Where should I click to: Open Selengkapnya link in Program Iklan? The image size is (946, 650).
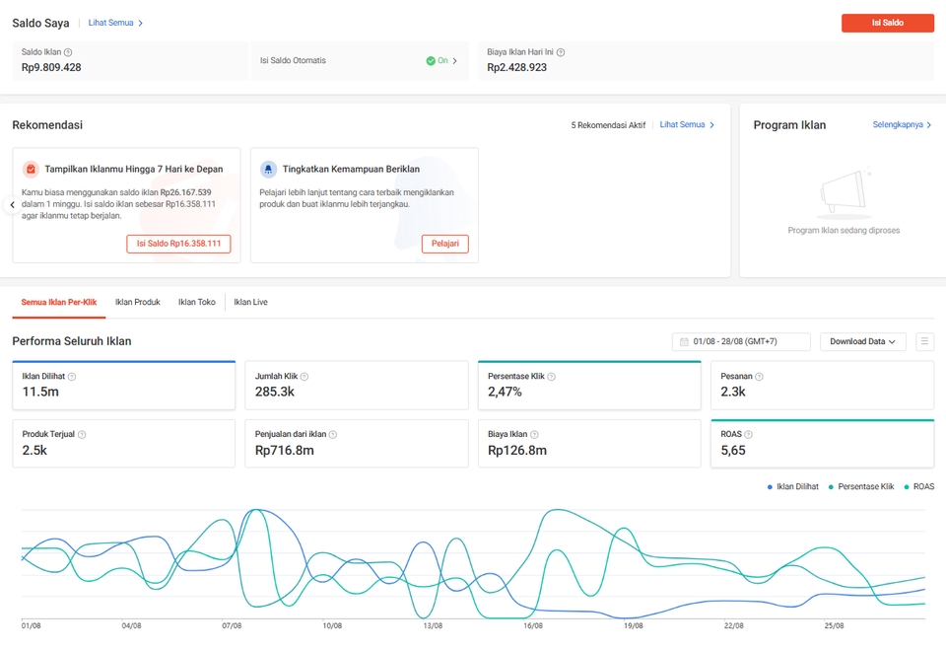[901, 125]
